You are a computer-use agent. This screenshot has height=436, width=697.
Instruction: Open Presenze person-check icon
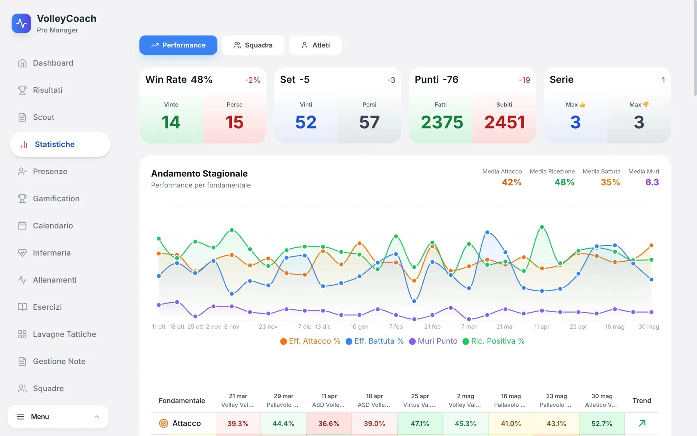pyautogui.click(x=22, y=172)
